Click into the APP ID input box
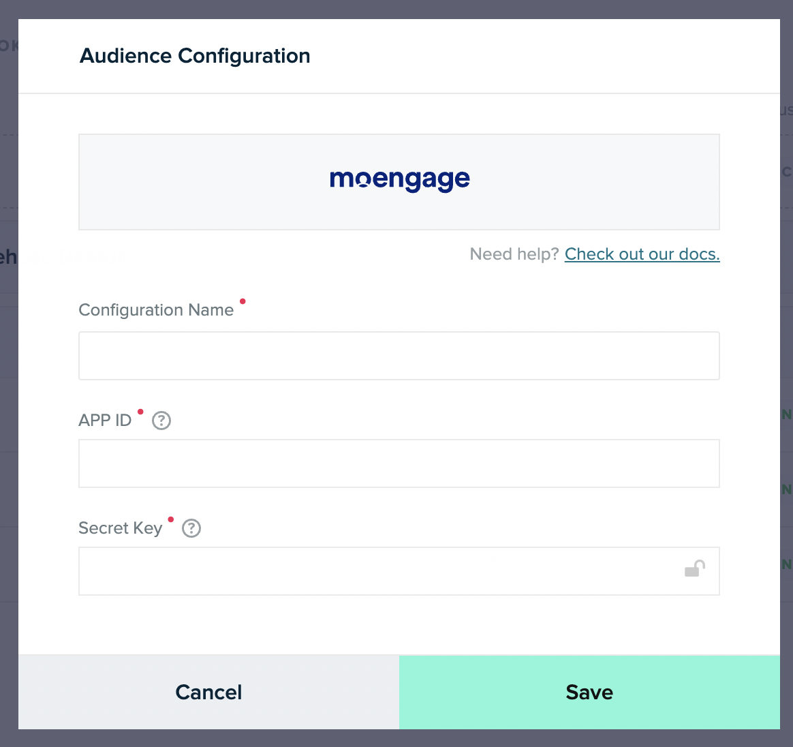Screen dimensions: 793x747 (399, 463)
